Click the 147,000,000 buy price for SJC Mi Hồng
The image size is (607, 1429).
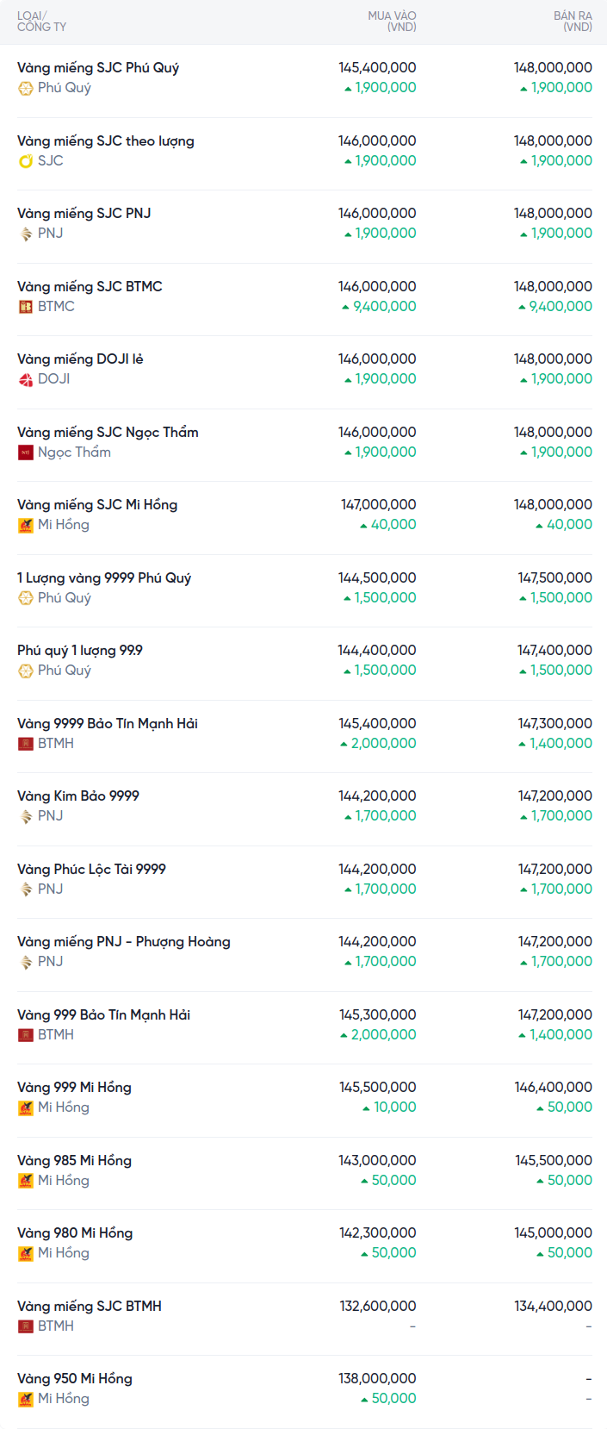click(x=378, y=505)
